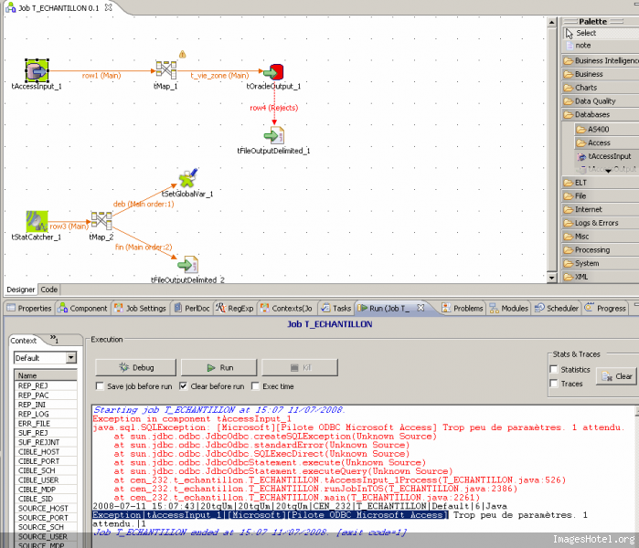Open the Default context dropdown
Viewport: 639px width, 548px height.
point(71,358)
